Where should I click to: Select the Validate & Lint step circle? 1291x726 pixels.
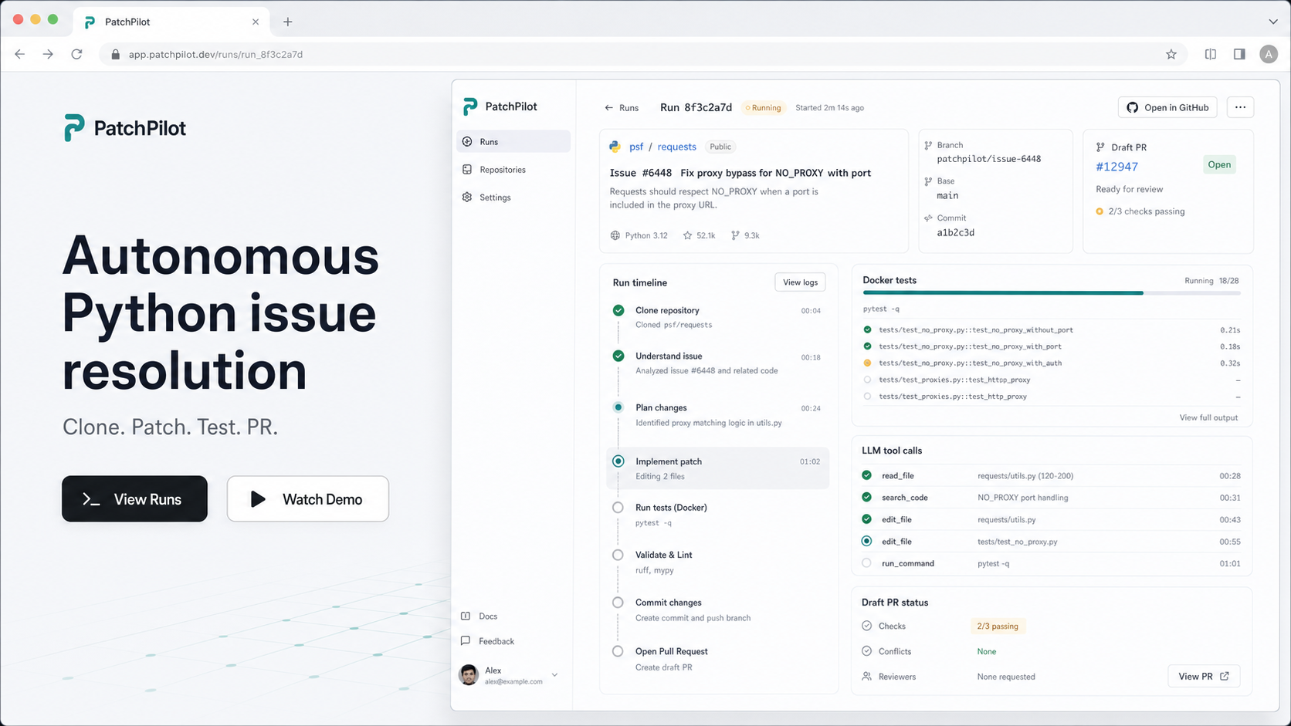click(618, 555)
